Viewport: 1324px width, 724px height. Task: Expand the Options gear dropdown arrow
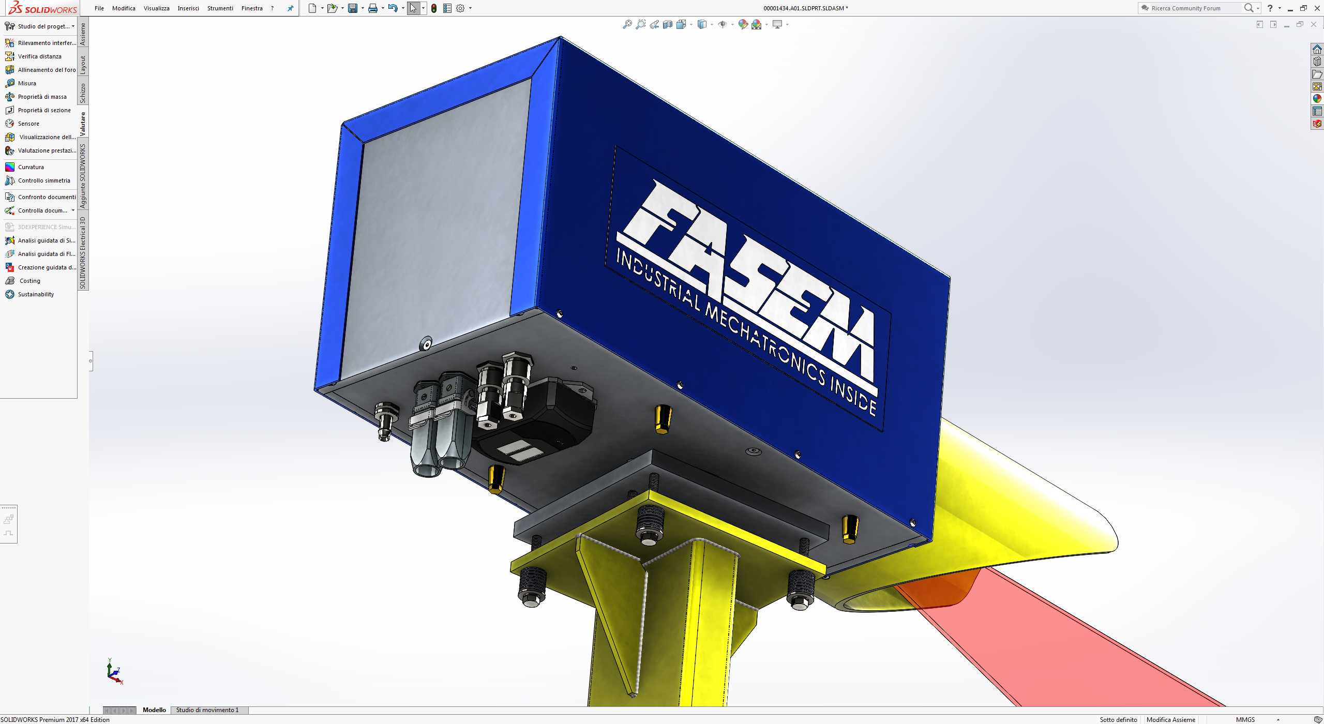pos(470,8)
